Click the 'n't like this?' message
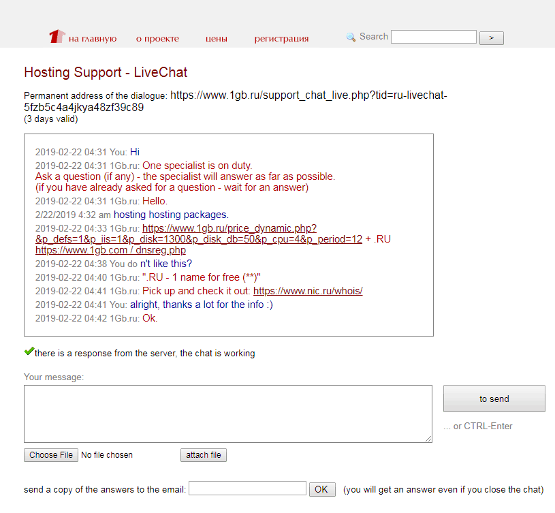555x513 pixels. [x=166, y=264]
